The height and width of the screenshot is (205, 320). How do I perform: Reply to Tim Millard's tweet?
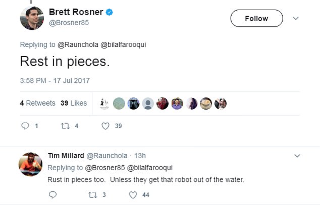[x=51, y=194]
